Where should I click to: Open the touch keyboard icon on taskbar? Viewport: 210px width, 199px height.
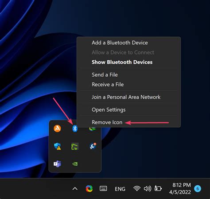click(x=103, y=189)
